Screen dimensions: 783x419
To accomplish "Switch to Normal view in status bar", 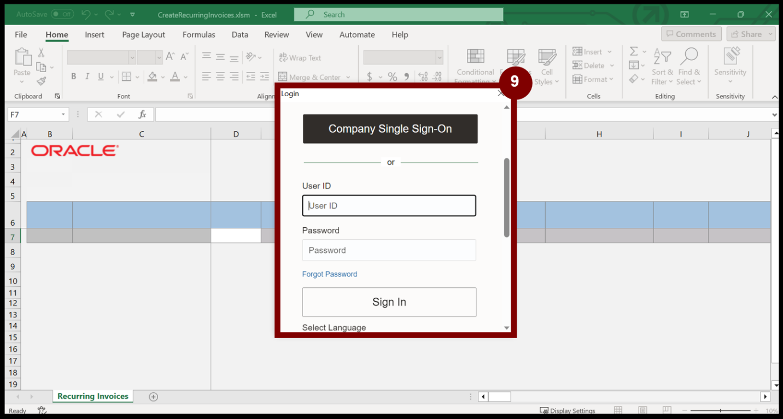I will point(618,410).
